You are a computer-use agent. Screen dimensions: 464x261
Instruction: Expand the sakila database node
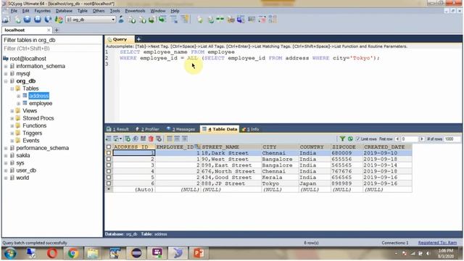[6, 156]
